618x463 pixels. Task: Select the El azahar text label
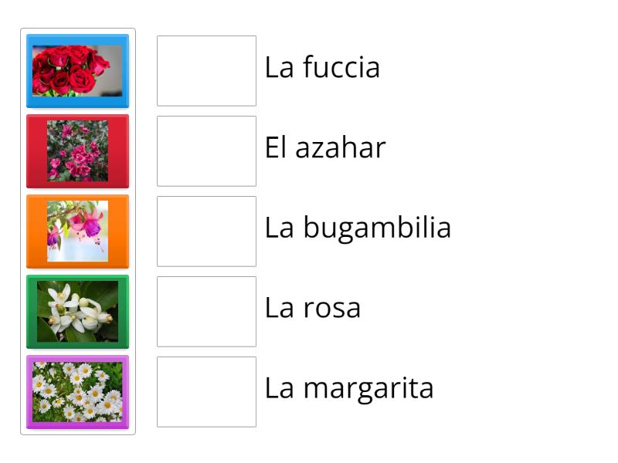tap(325, 148)
